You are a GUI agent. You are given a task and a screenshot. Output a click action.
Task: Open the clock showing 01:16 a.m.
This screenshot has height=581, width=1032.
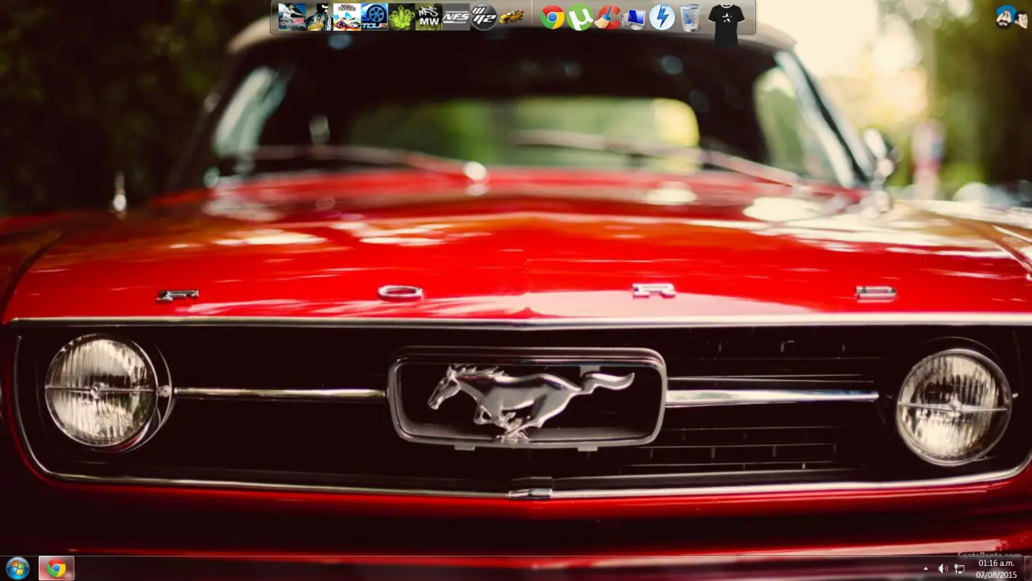(996, 568)
